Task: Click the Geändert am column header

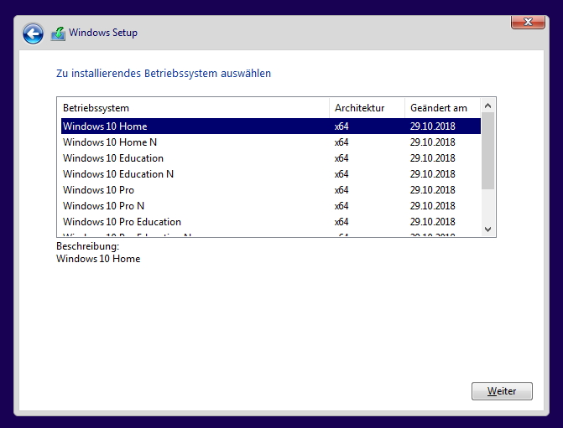Action: [442, 108]
